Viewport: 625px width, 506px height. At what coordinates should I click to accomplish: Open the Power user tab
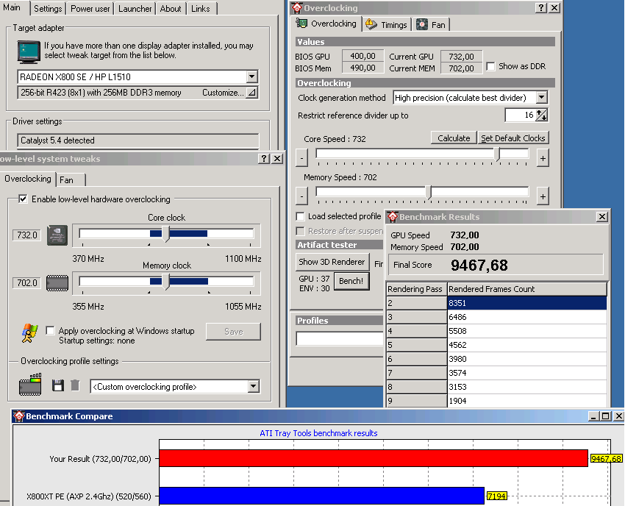(90, 8)
